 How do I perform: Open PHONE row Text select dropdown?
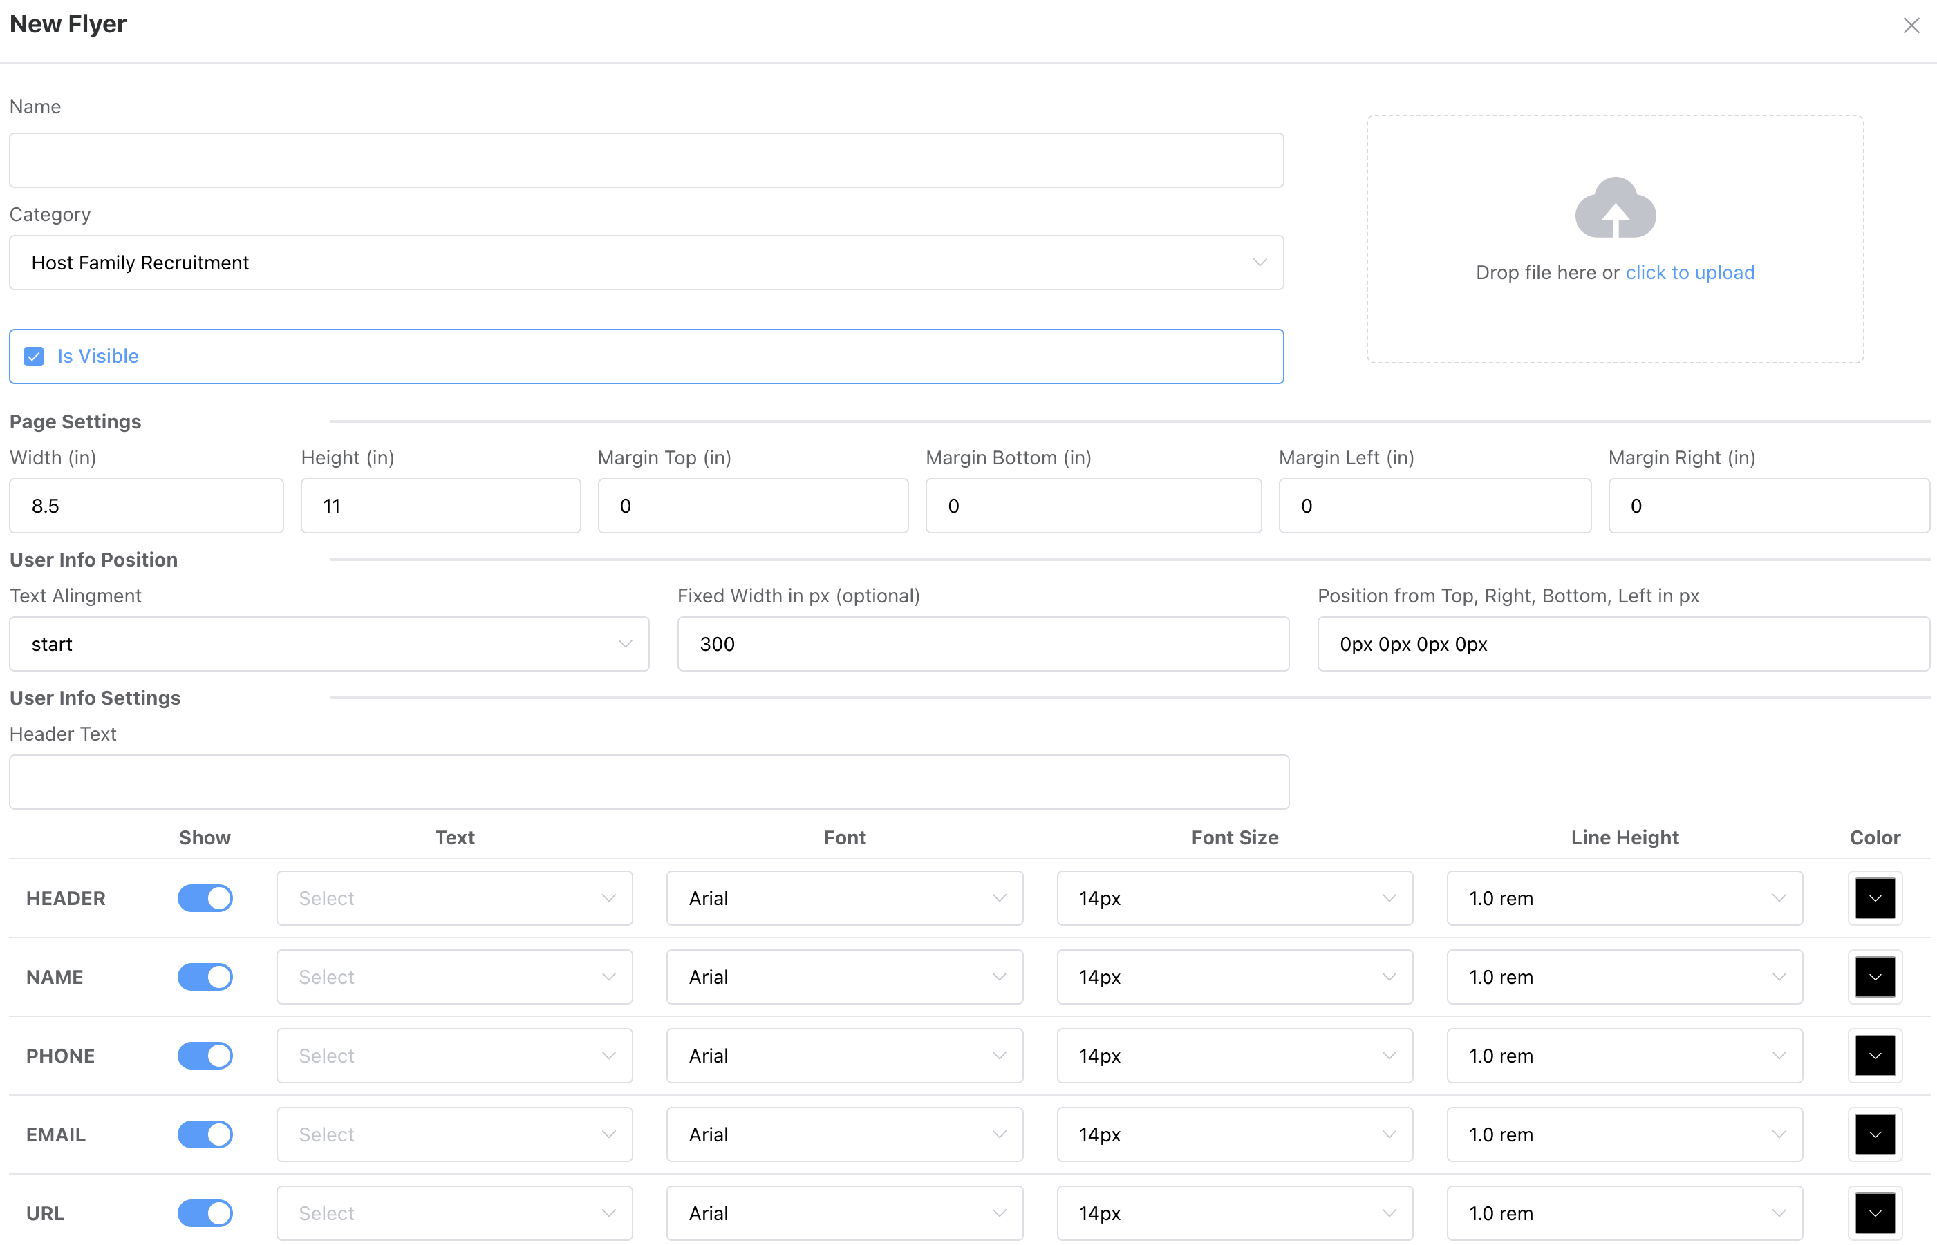(x=455, y=1056)
